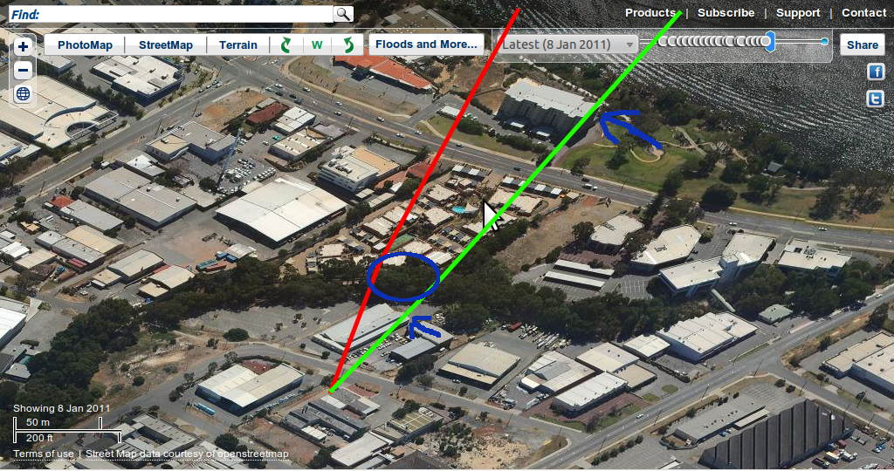Click the globe view icon
Image resolution: width=894 pixels, height=471 pixels.
[x=23, y=94]
